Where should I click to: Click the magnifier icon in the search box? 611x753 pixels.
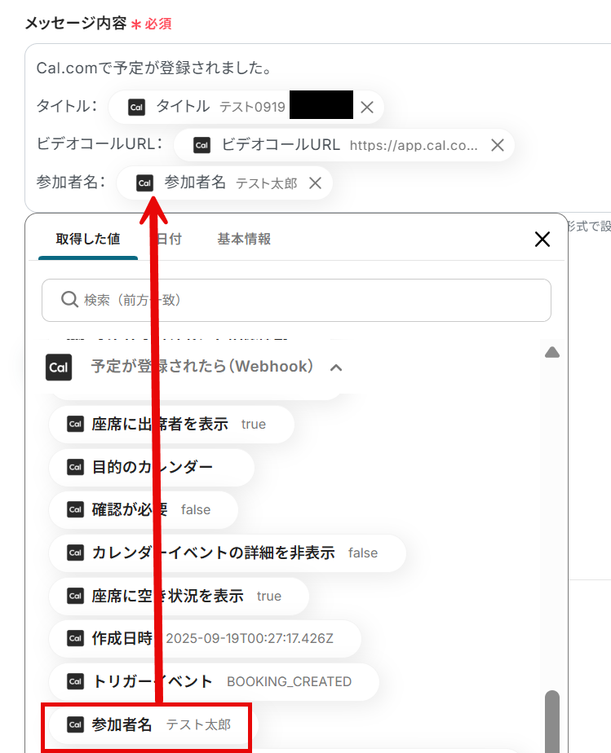[69, 300]
